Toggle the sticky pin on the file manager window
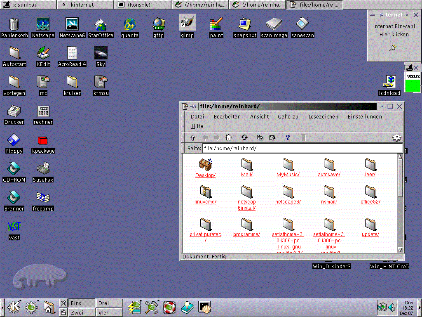422x317 pixels. coord(193,106)
